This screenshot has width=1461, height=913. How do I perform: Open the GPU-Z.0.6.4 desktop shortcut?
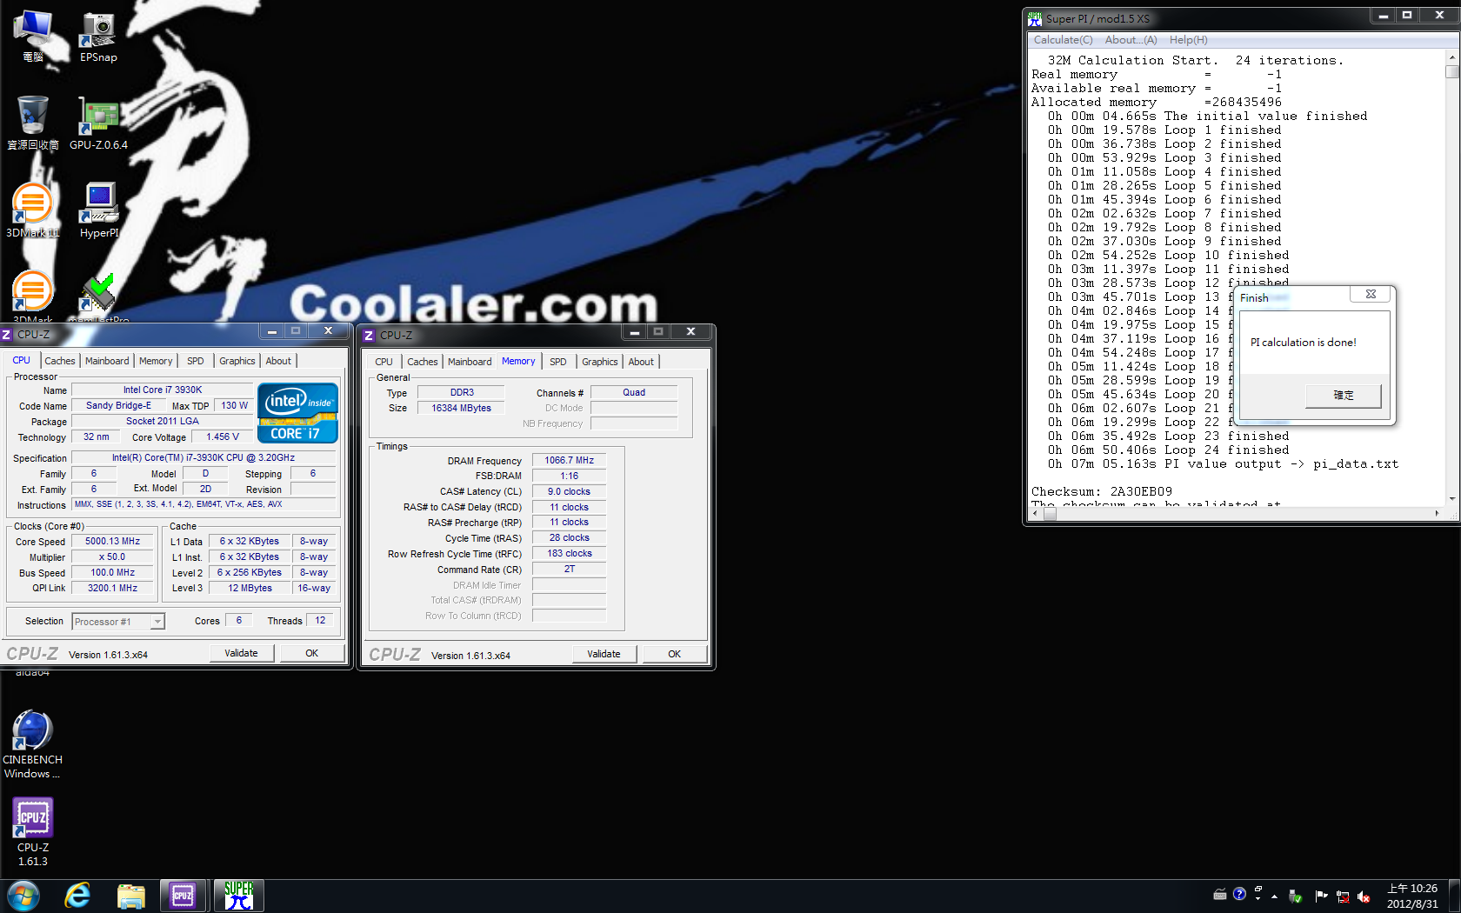click(x=98, y=124)
